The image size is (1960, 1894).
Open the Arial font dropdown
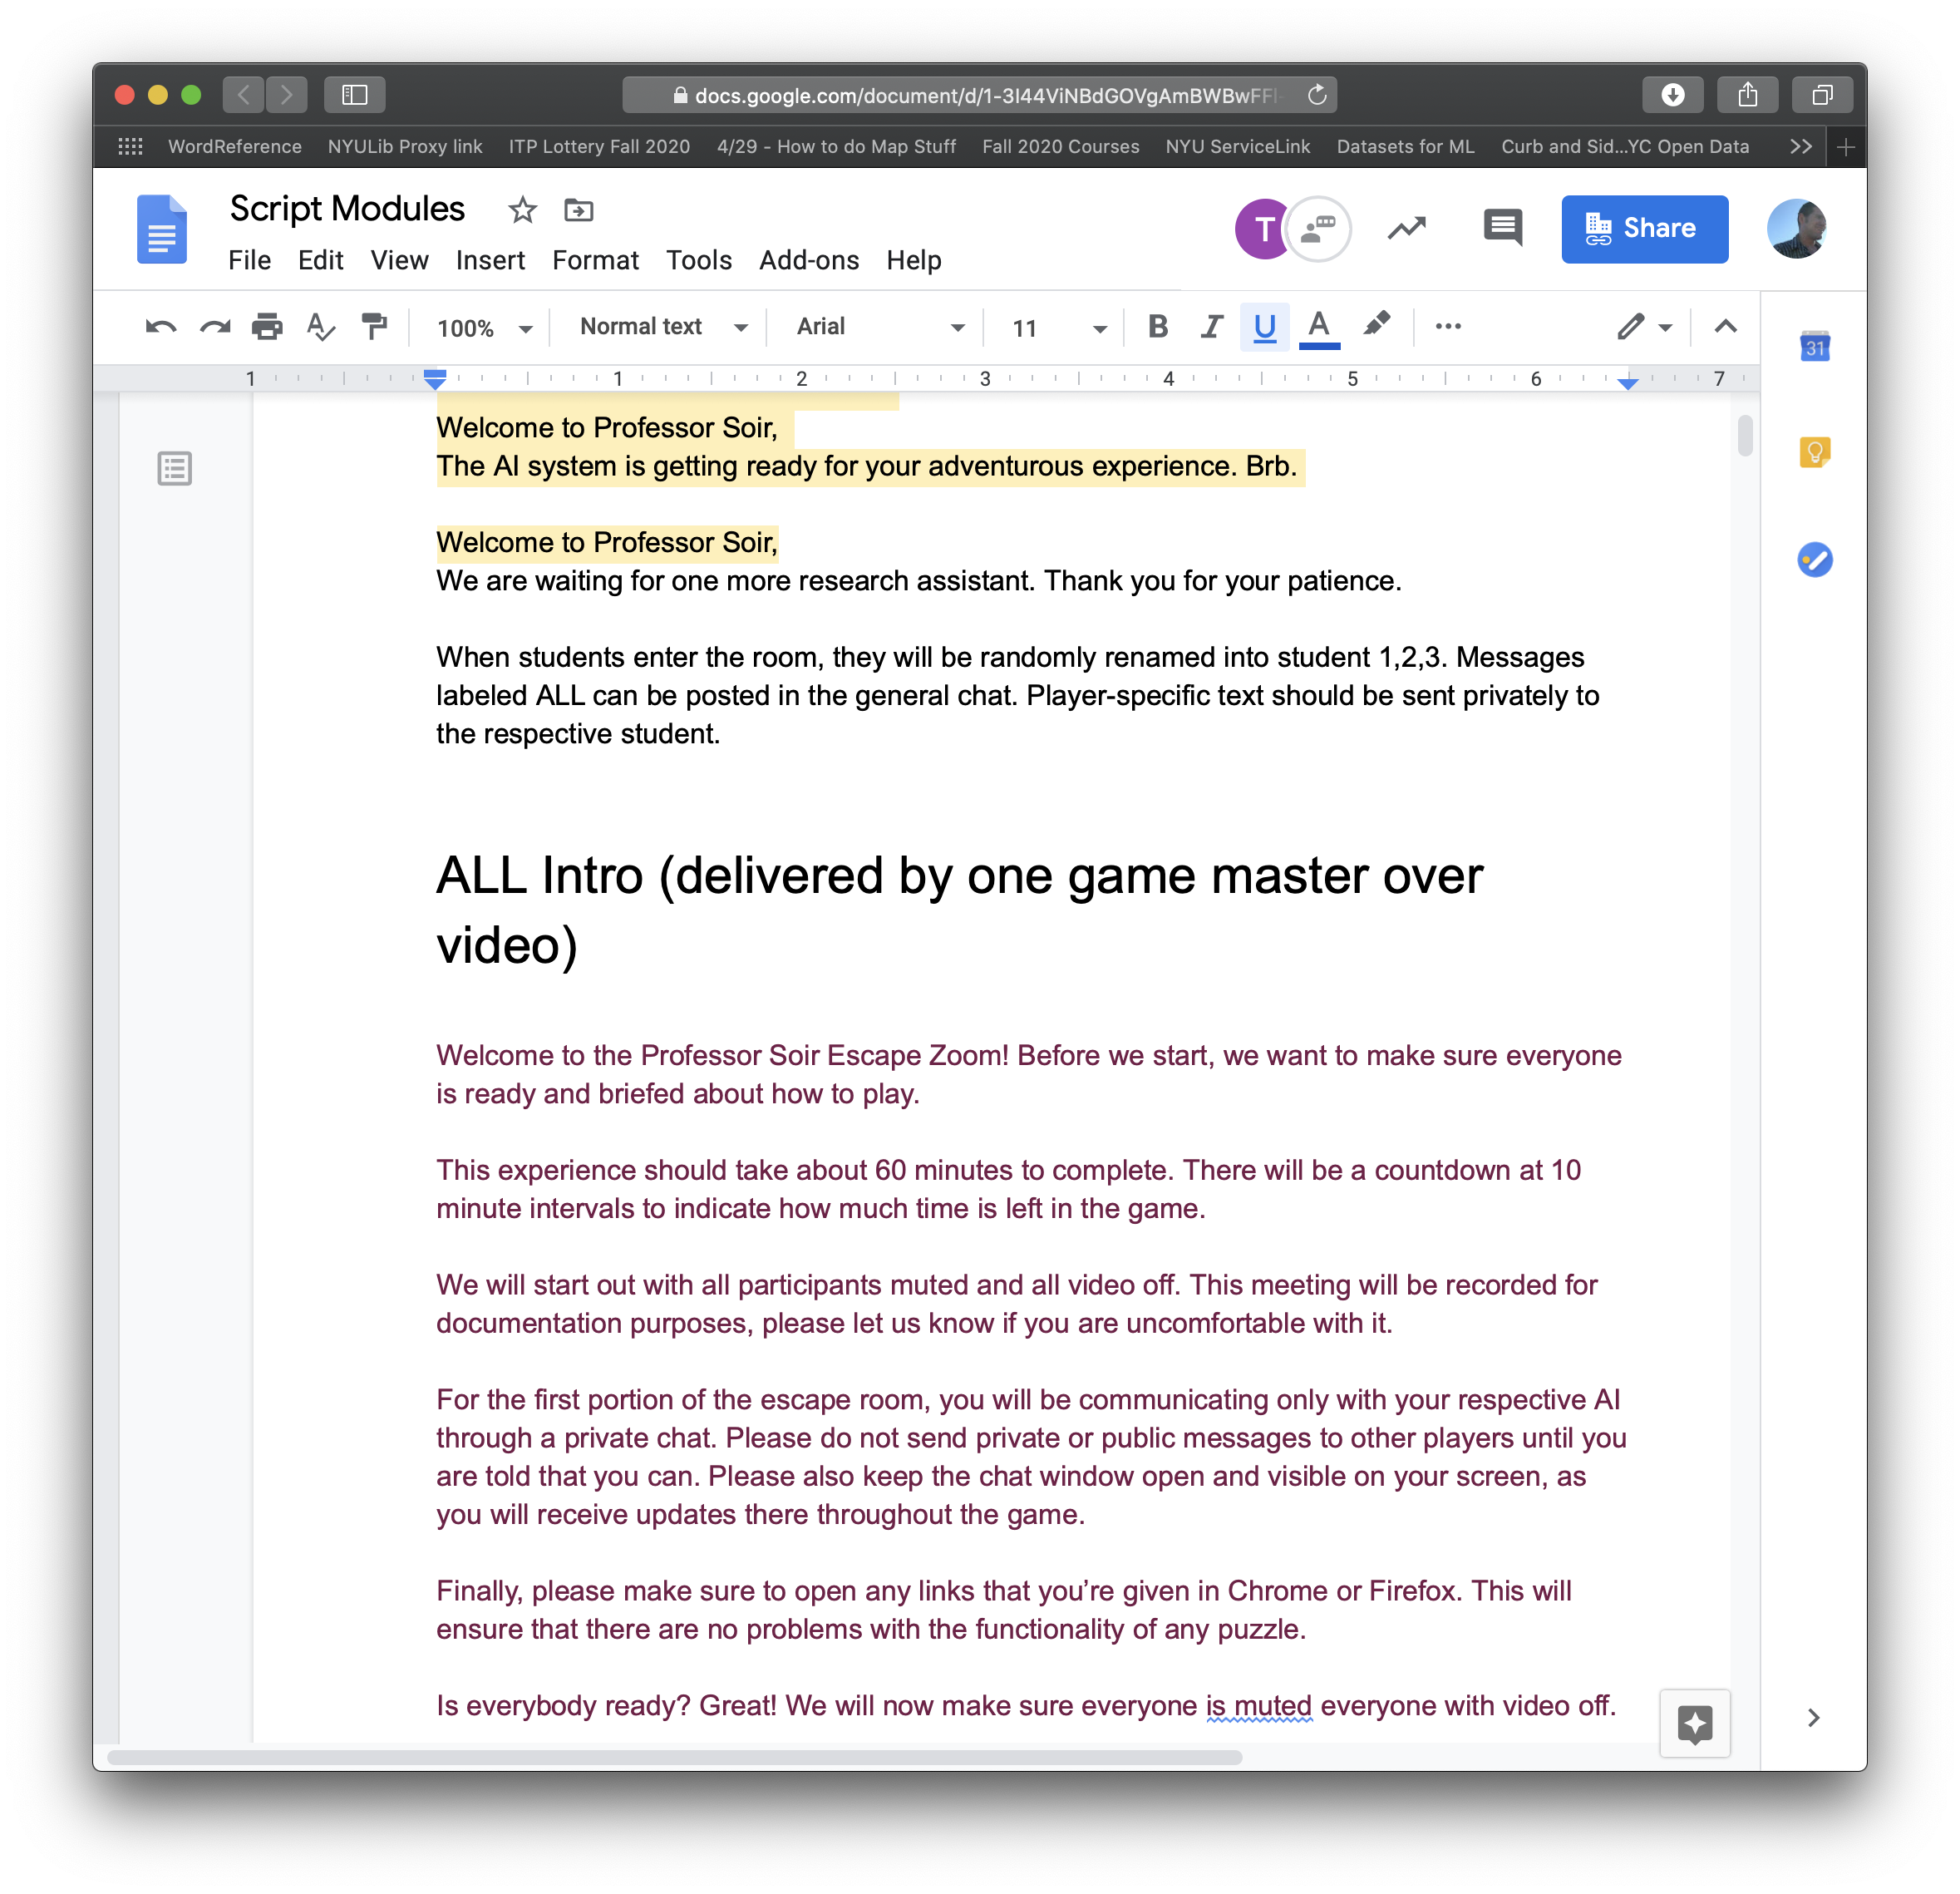tap(879, 327)
